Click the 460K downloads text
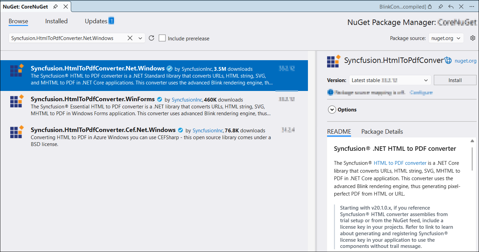 (223, 100)
